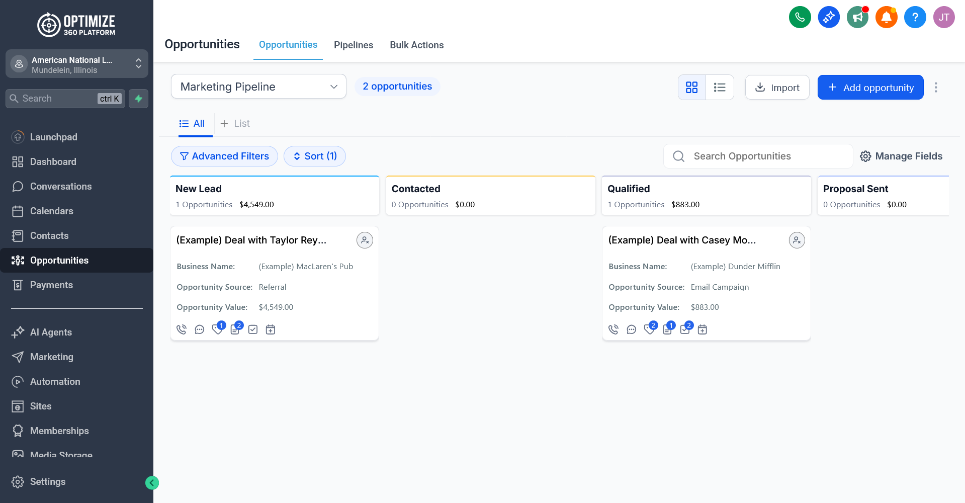Go to the Bulk Actions tab
This screenshot has width=965, height=503.
[x=416, y=45]
